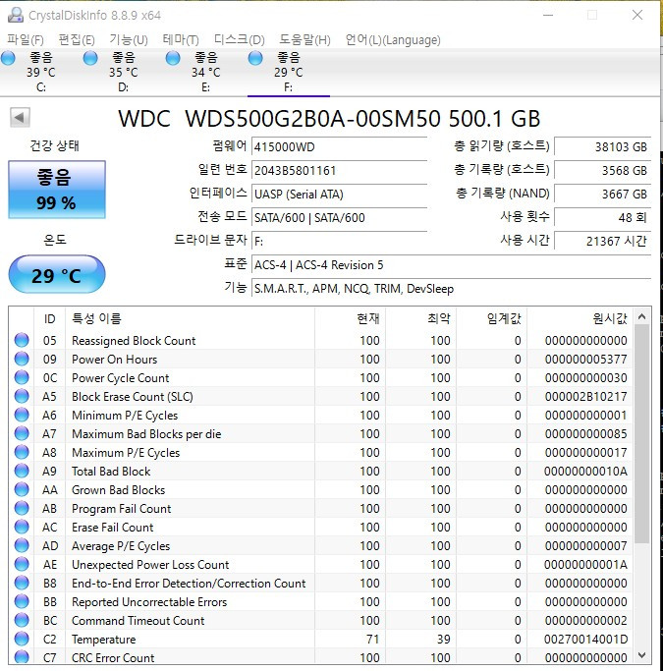Click status icon for Grown Bad Blocks
The width and height of the screenshot is (663, 671).
pyautogui.click(x=22, y=489)
